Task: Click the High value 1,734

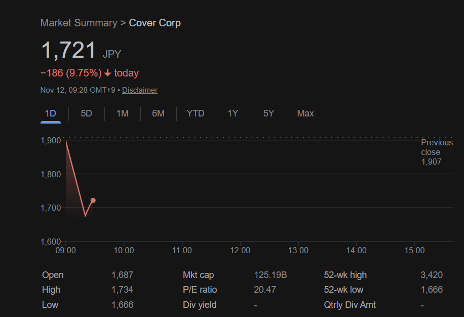Action: coord(122,290)
